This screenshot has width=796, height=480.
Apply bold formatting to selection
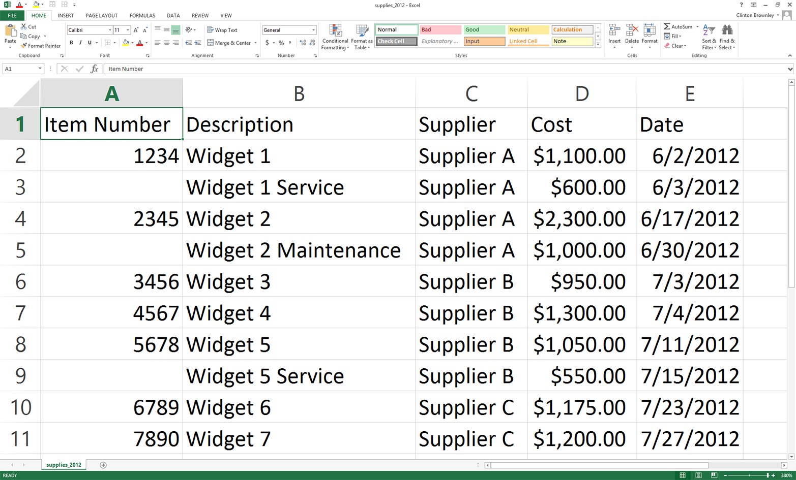click(x=71, y=43)
